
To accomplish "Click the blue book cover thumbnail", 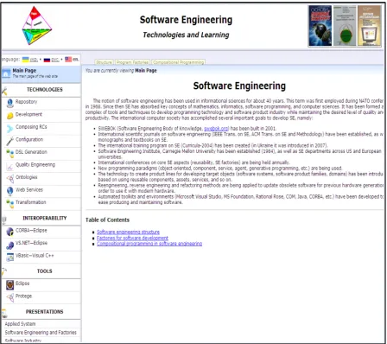I will click(x=320, y=26).
